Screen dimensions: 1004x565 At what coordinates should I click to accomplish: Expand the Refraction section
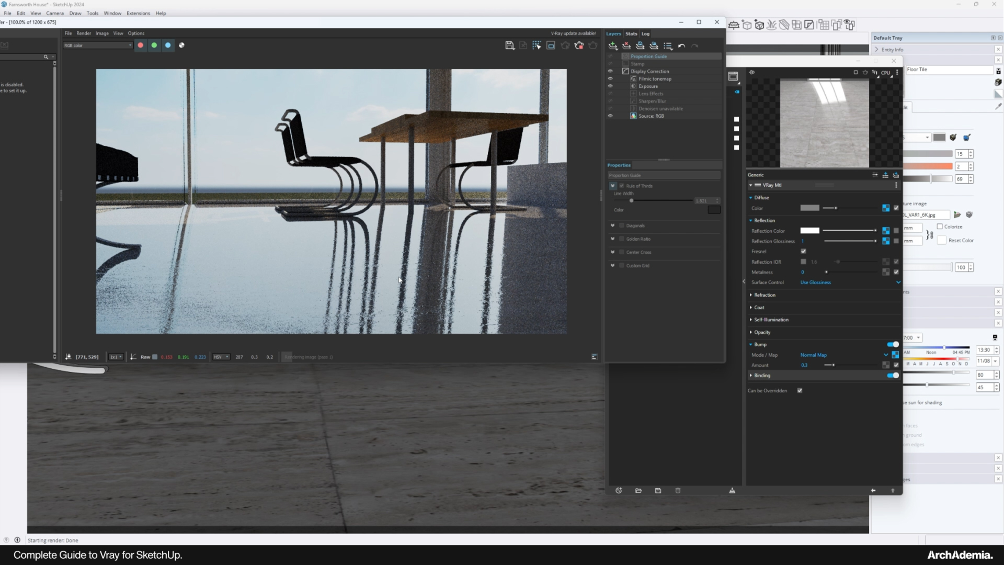point(765,295)
